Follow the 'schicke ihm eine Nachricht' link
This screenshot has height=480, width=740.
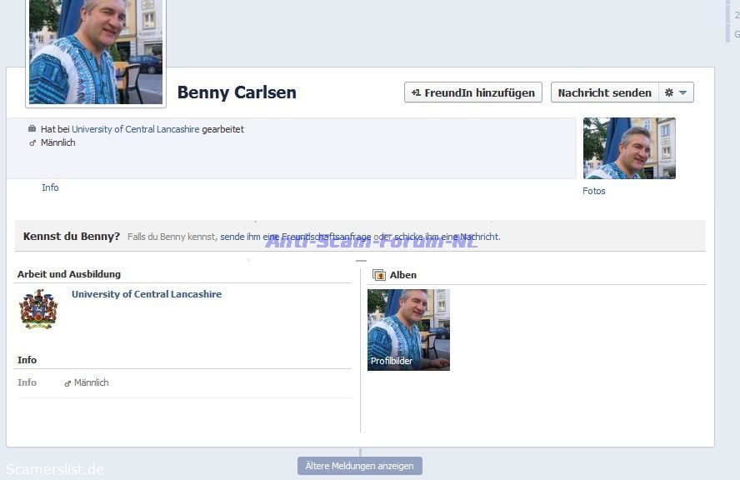[x=446, y=237]
